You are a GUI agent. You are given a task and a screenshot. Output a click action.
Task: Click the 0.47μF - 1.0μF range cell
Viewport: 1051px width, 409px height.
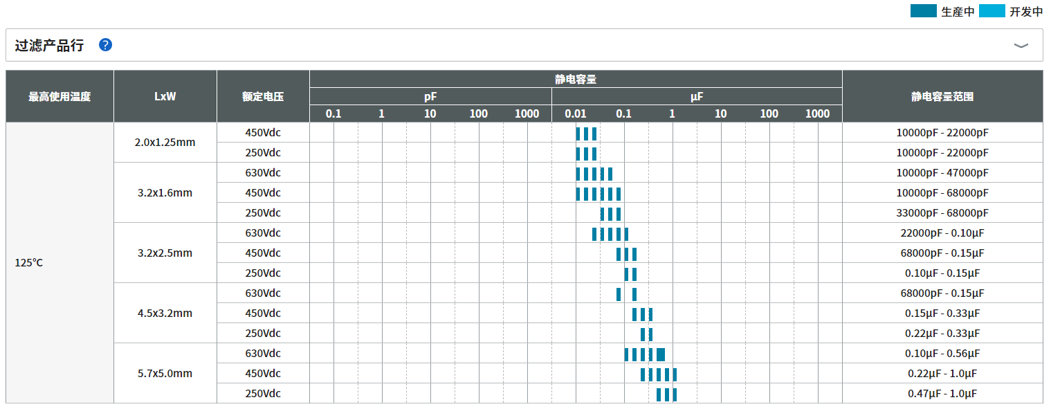click(942, 393)
